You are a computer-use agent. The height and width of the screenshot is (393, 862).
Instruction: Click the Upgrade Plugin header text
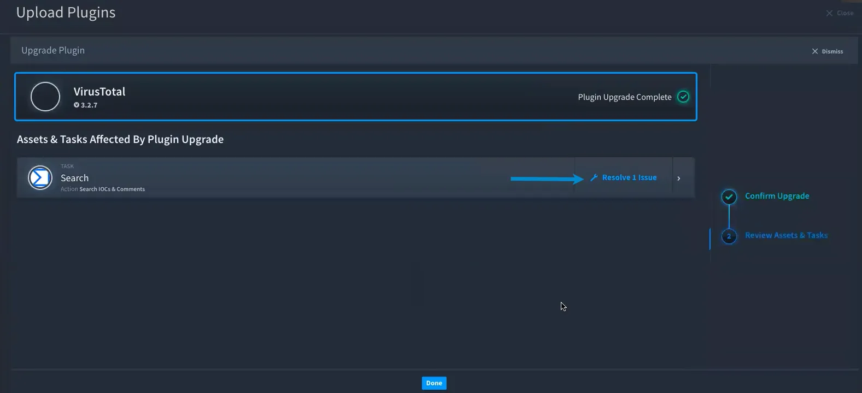coord(53,50)
